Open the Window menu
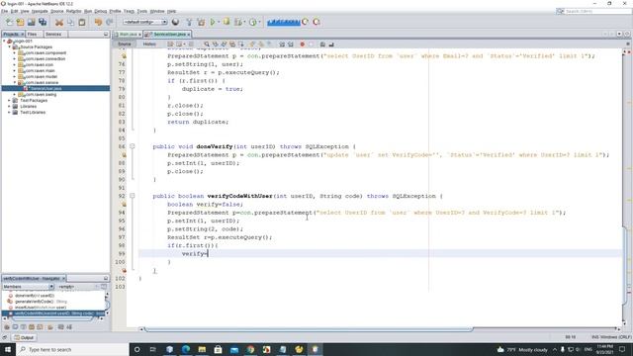The width and height of the screenshot is (633, 356). (157, 11)
